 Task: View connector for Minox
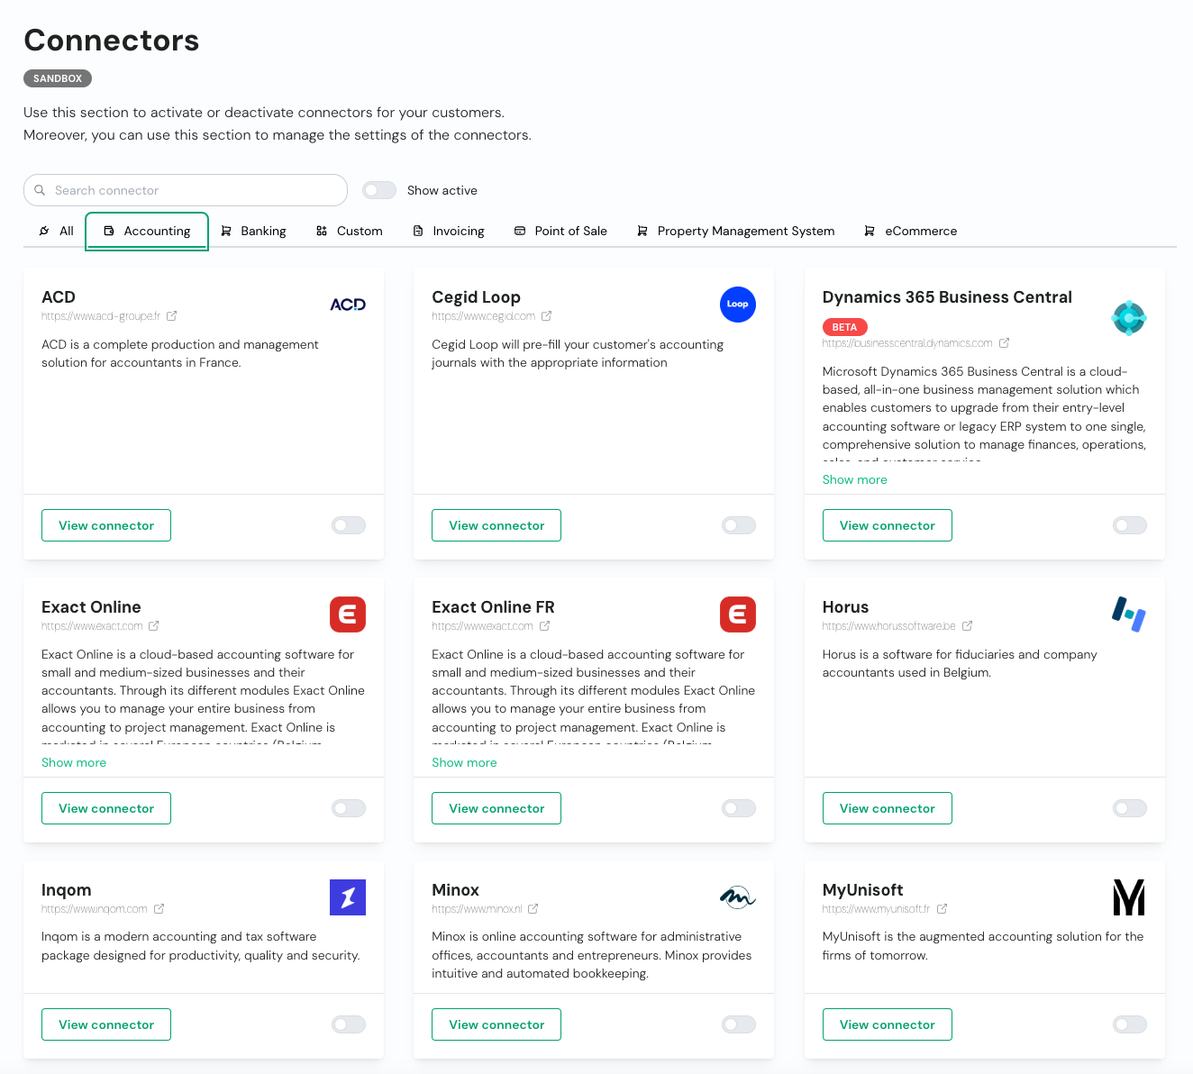(x=496, y=1024)
